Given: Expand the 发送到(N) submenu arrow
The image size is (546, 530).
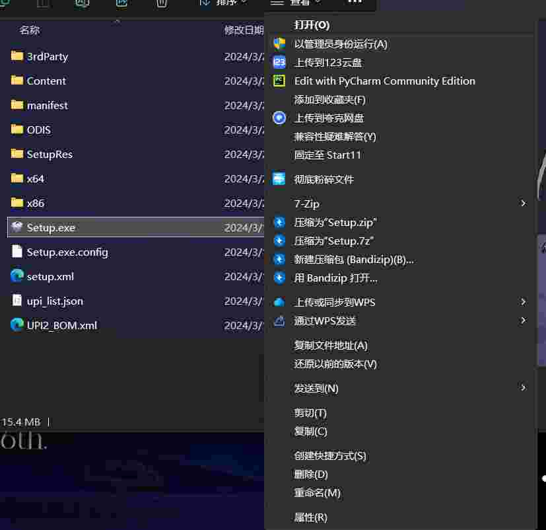Looking at the screenshot, I should (x=523, y=388).
